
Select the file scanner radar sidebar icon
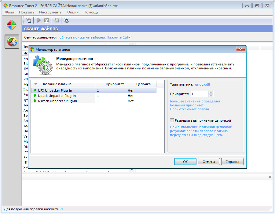(12, 42)
